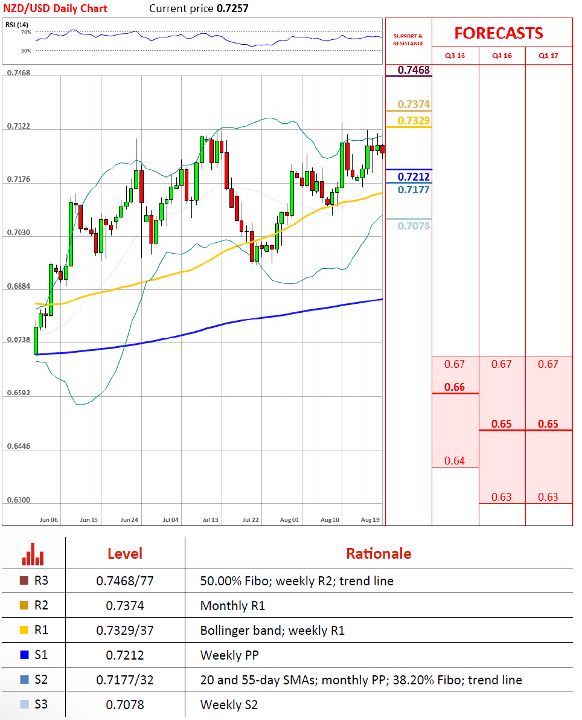This screenshot has width=582, height=720.
Task: Click the gold R2 color marker
Action: (x=24, y=606)
